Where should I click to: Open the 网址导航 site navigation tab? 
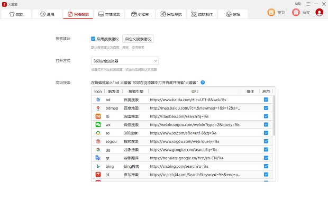(171, 14)
